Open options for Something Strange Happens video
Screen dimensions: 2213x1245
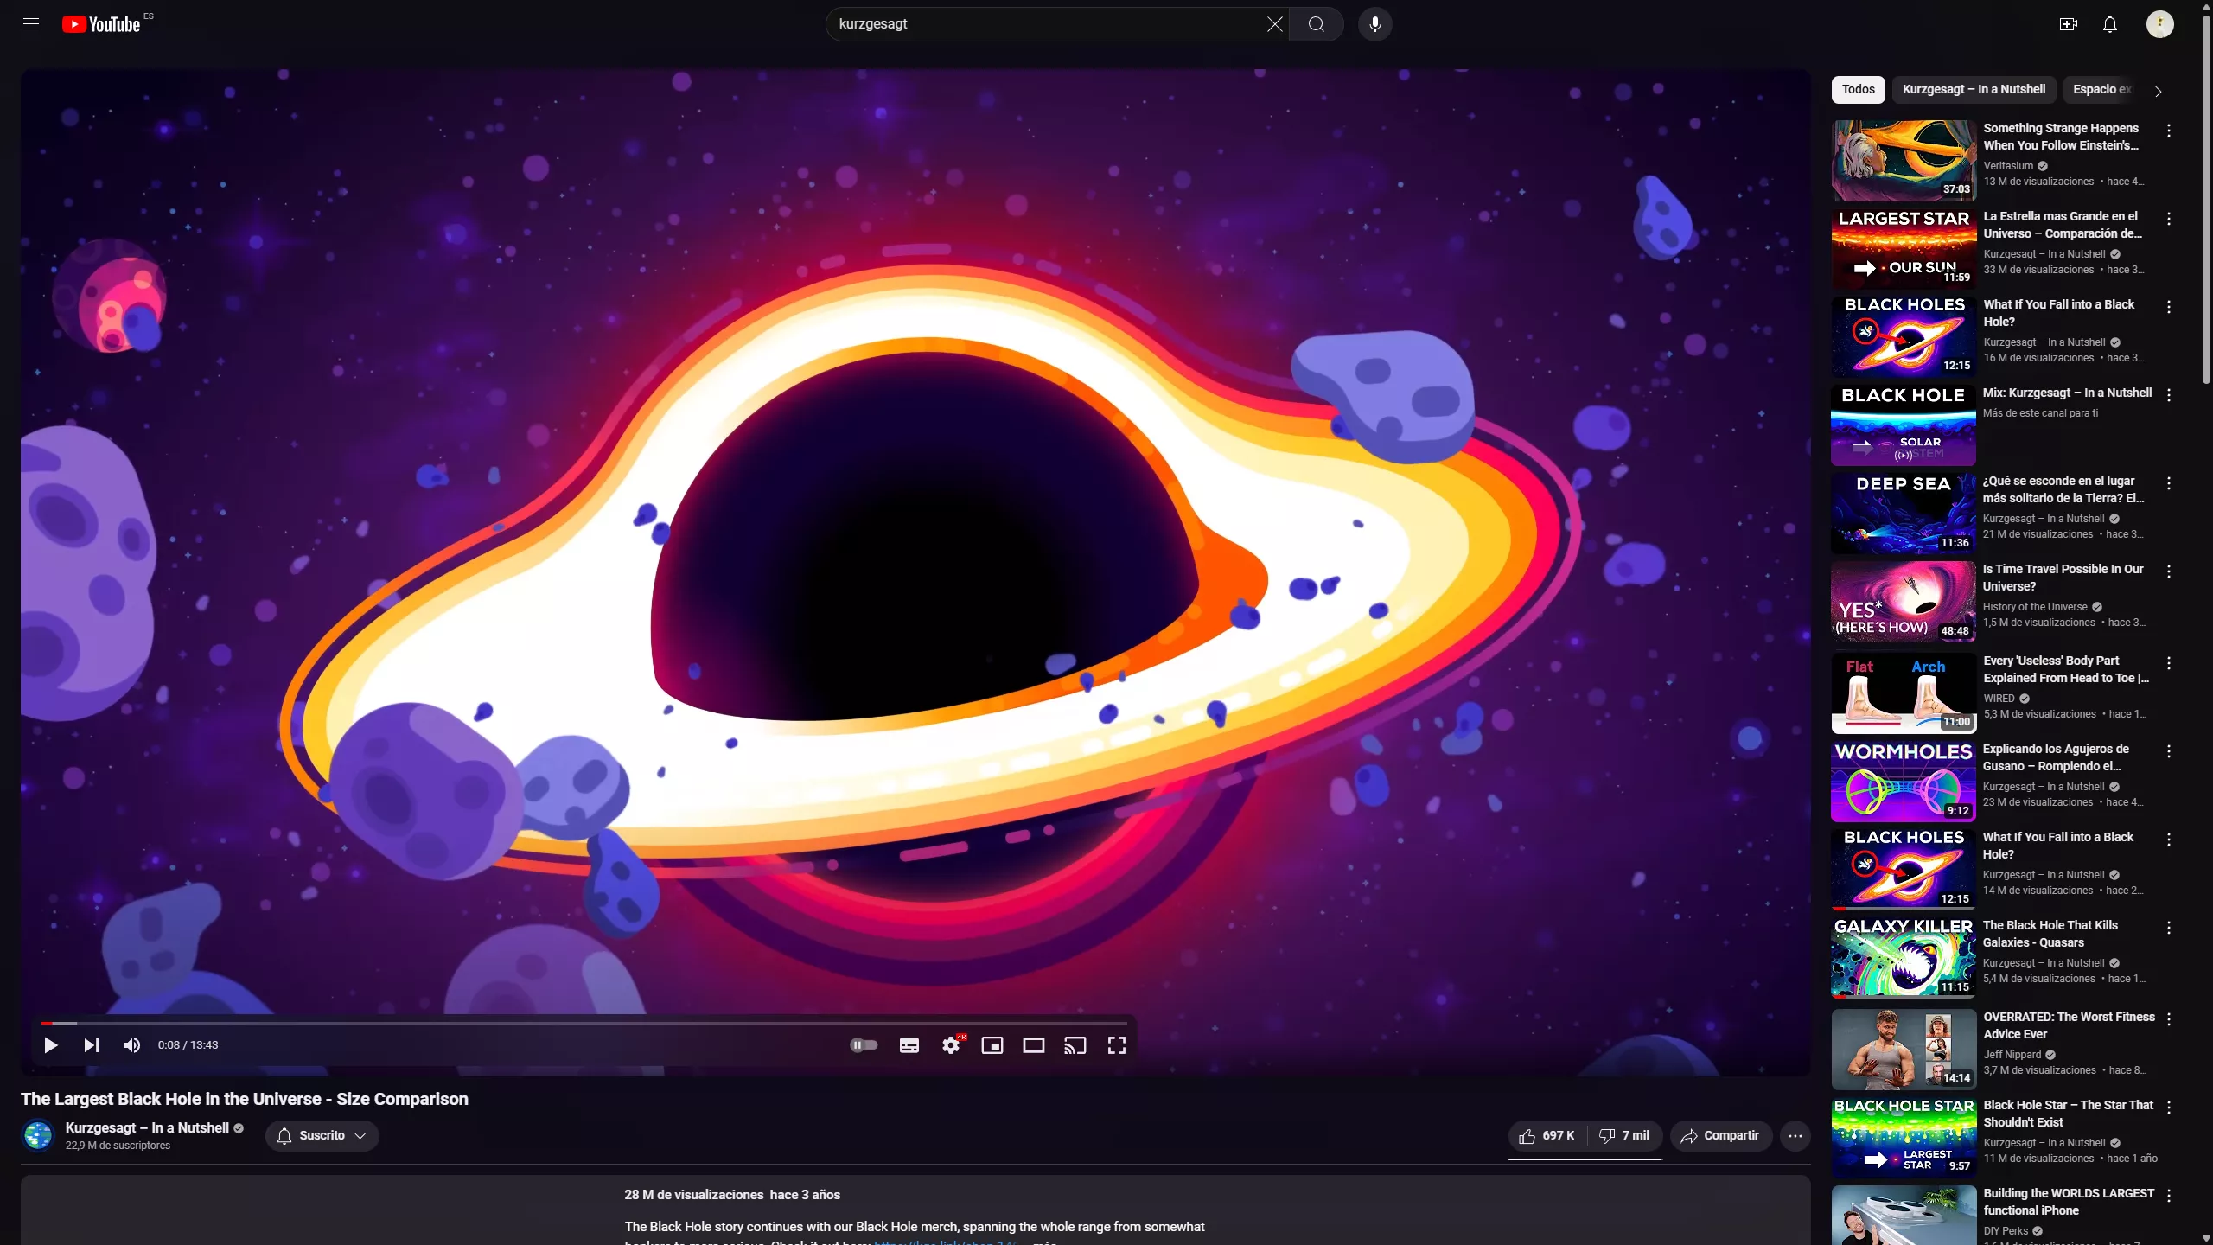coord(2168,131)
